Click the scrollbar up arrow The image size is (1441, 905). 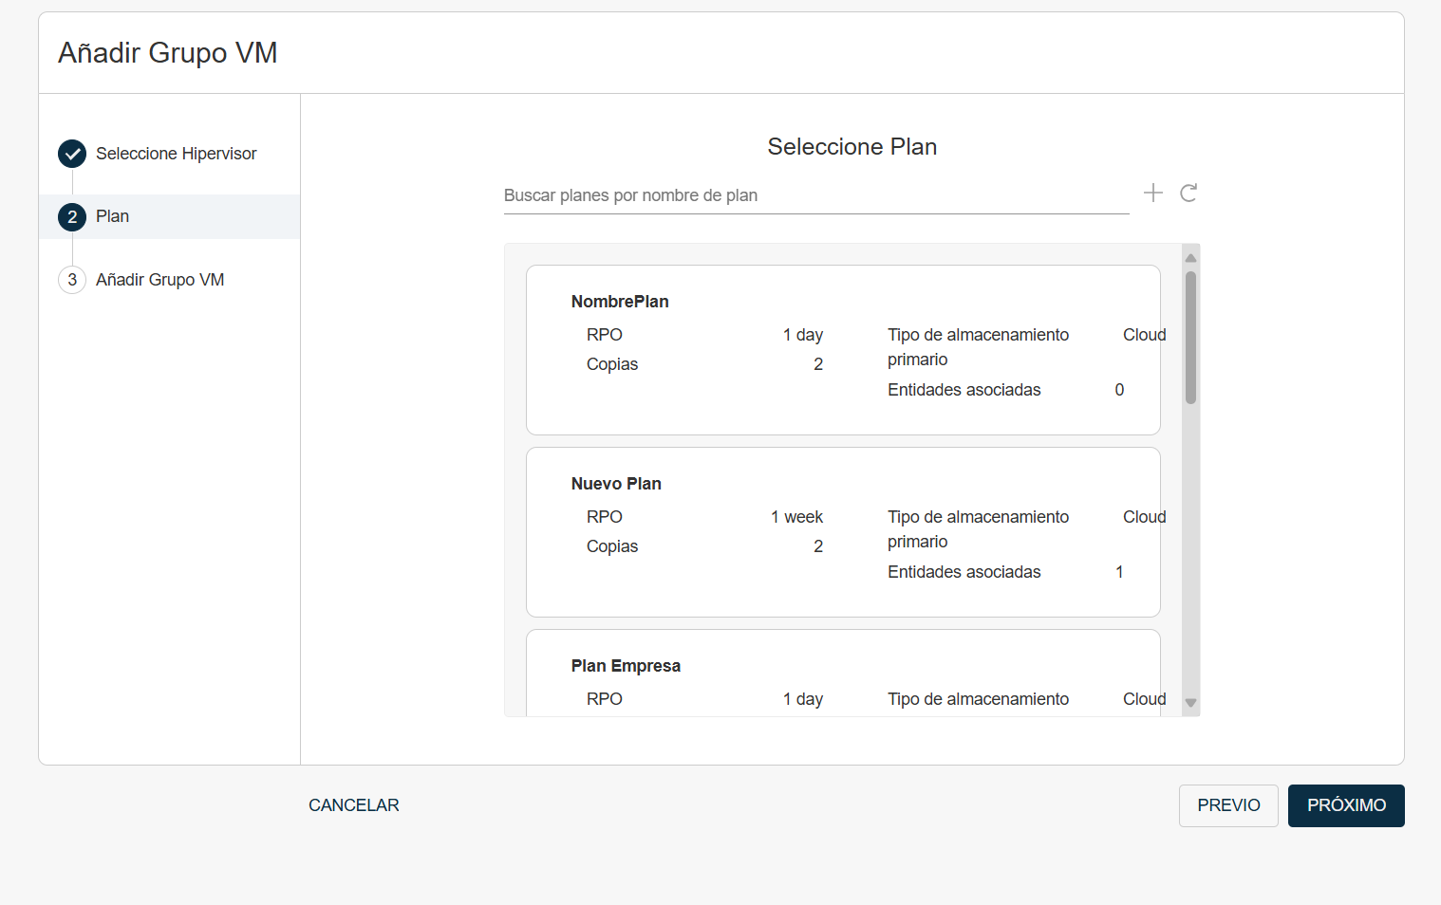pos(1190,258)
